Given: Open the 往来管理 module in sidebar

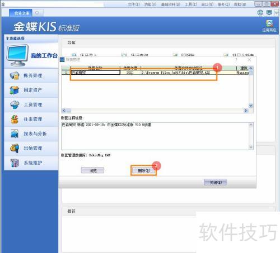Looking at the screenshot, I should click(31, 119).
